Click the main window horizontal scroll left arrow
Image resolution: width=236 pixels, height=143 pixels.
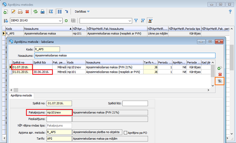click(x=5, y=138)
